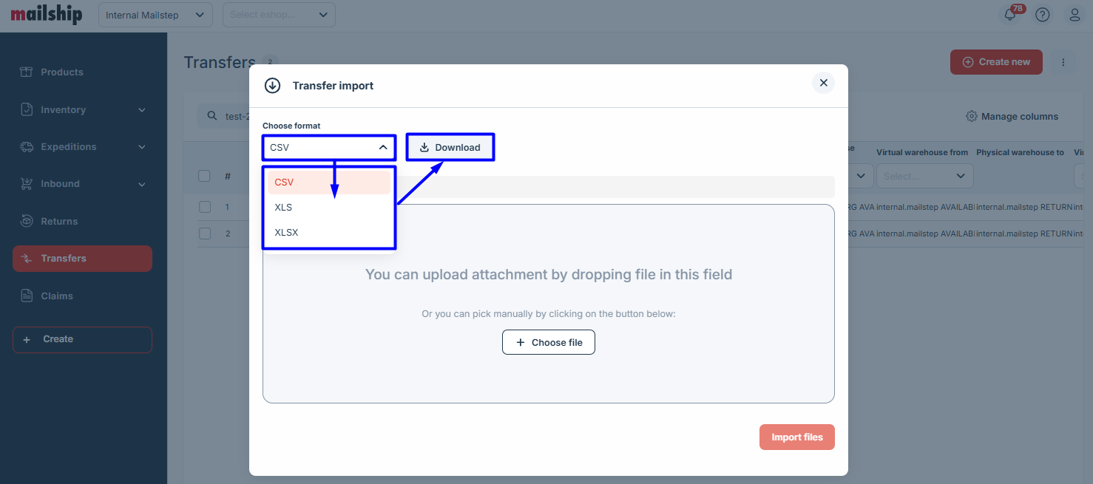Close the Transfer import dialog
The image size is (1093, 484).
[823, 83]
